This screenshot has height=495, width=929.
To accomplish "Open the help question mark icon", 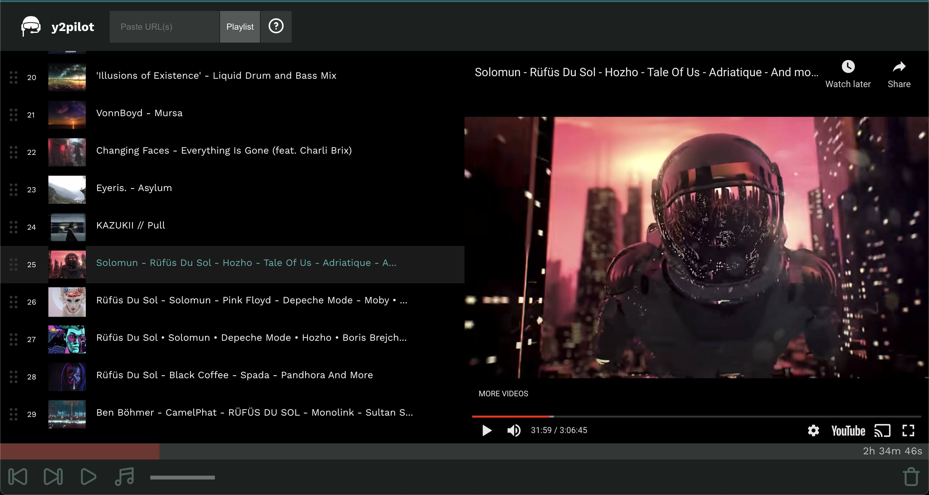I will 275,26.
